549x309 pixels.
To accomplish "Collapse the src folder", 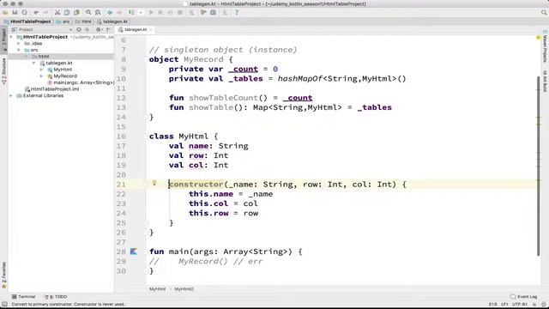I will pos(19,50).
